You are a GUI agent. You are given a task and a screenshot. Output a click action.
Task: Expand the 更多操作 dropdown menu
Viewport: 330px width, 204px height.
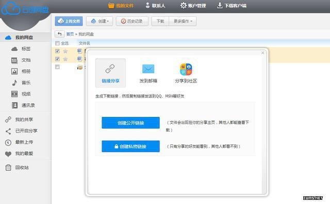click(183, 21)
